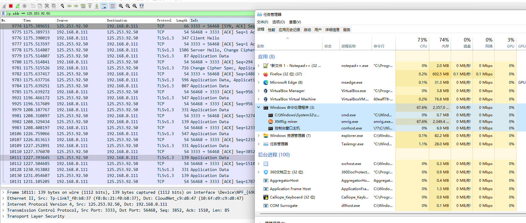Select the COM Surrogate process row
This screenshot has height=223, width=526.
[390, 206]
